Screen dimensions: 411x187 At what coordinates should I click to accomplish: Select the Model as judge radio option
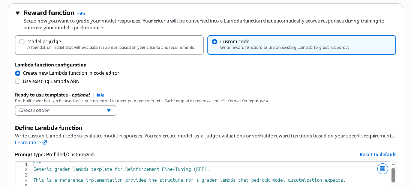point(22,42)
